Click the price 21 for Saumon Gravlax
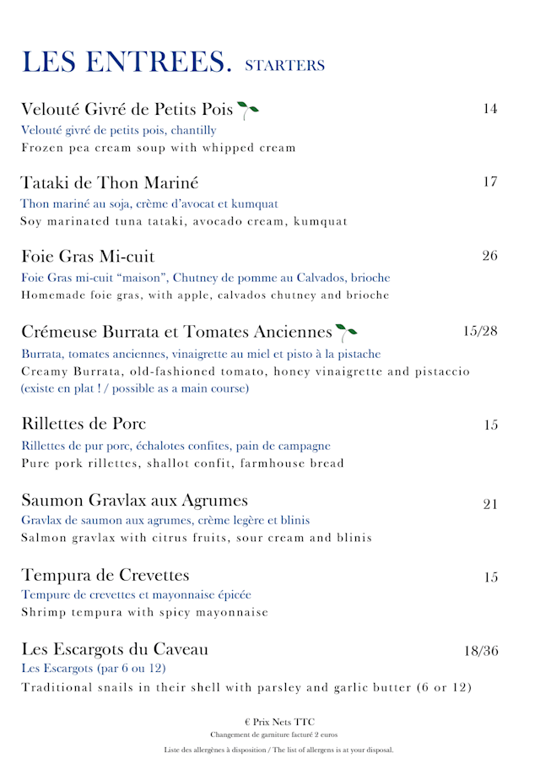 click(x=490, y=504)
